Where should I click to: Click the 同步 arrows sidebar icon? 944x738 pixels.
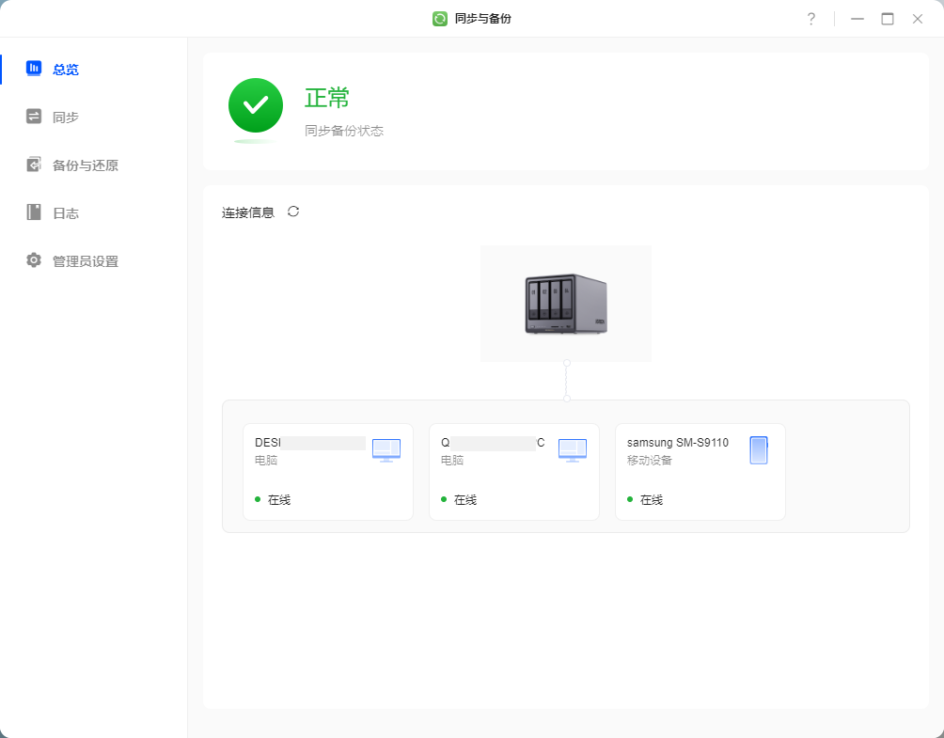[x=34, y=117]
